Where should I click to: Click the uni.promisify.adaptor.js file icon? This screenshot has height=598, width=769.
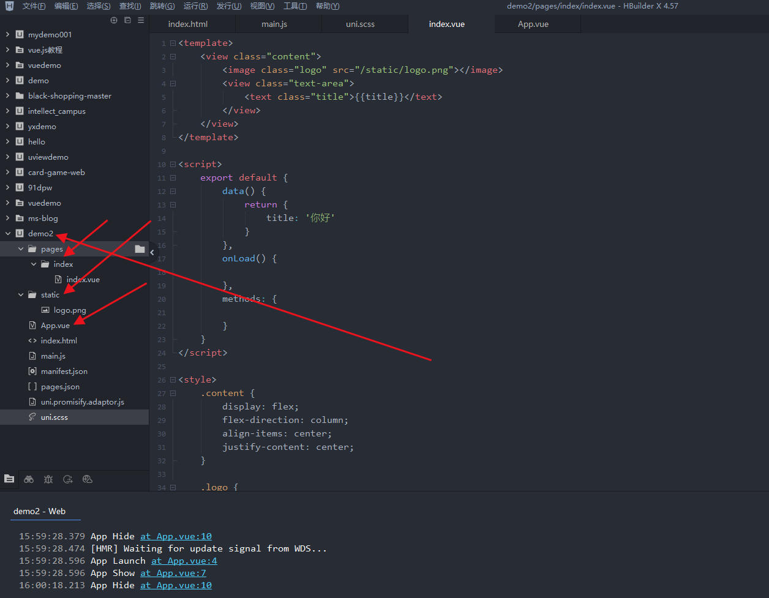pyautogui.click(x=32, y=402)
